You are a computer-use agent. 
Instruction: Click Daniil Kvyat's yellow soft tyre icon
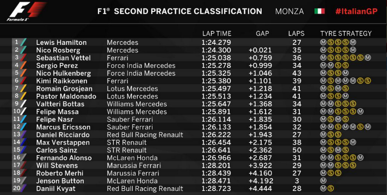331,189
